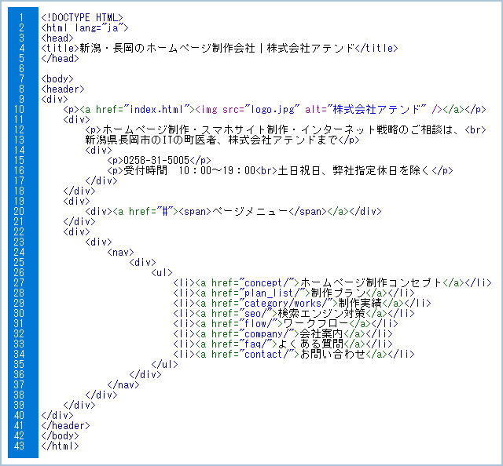Click the closing </ul> tag

pos(164,364)
